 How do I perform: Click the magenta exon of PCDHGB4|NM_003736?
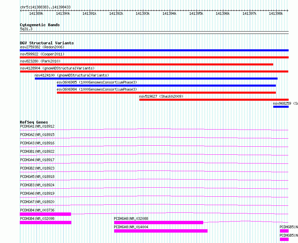(45, 214)
